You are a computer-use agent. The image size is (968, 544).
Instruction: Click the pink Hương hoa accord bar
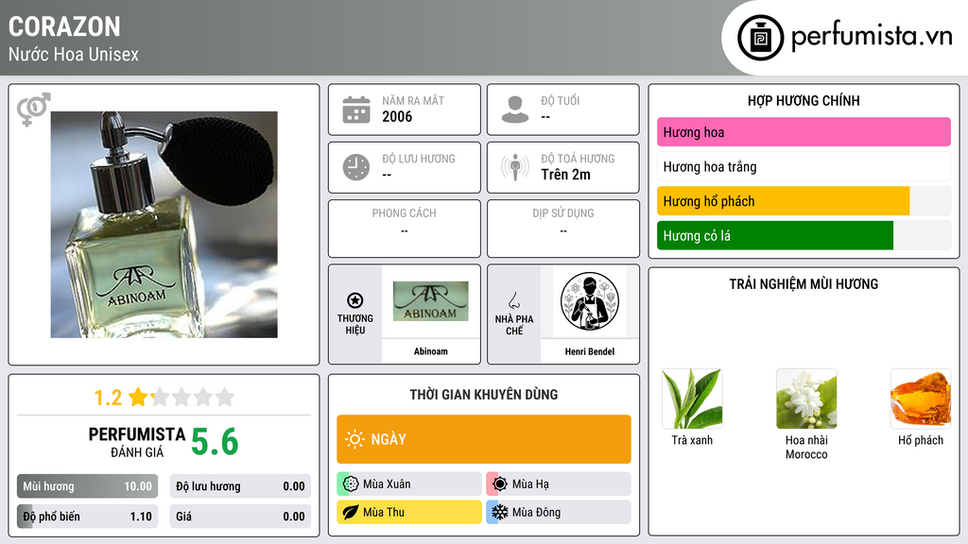tap(804, 132)
